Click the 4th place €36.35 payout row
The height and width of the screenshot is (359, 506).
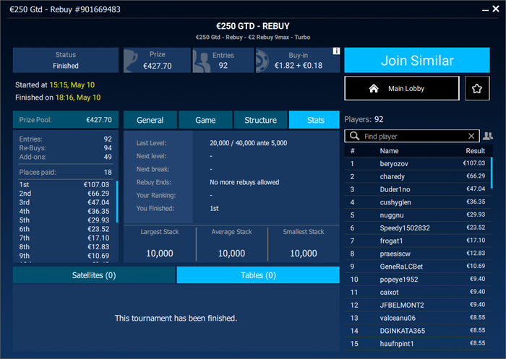[64, 211]
